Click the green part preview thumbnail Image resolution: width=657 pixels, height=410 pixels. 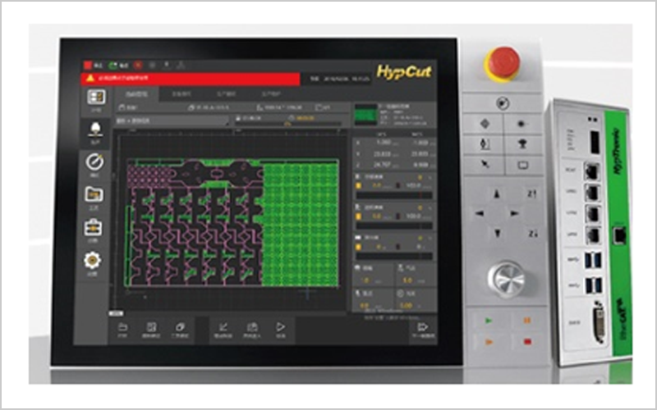365,115
